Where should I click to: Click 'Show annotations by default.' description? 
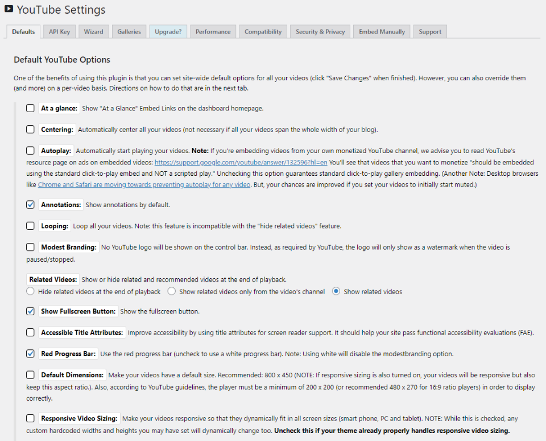pos(128,205)
